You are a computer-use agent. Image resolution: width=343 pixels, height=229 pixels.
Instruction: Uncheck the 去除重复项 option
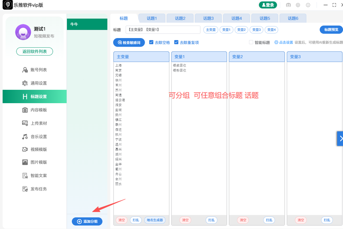(x=176, y=42)
